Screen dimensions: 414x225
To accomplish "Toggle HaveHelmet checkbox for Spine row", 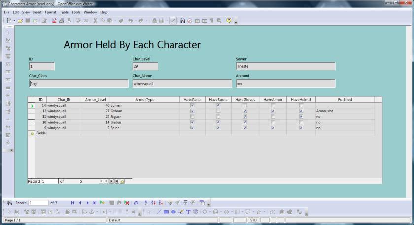I will pyautogui.click(x=301, y=128).
